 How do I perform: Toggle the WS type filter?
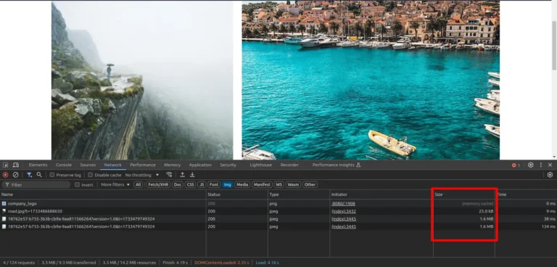pyautogui.click(x=278, y=184)
